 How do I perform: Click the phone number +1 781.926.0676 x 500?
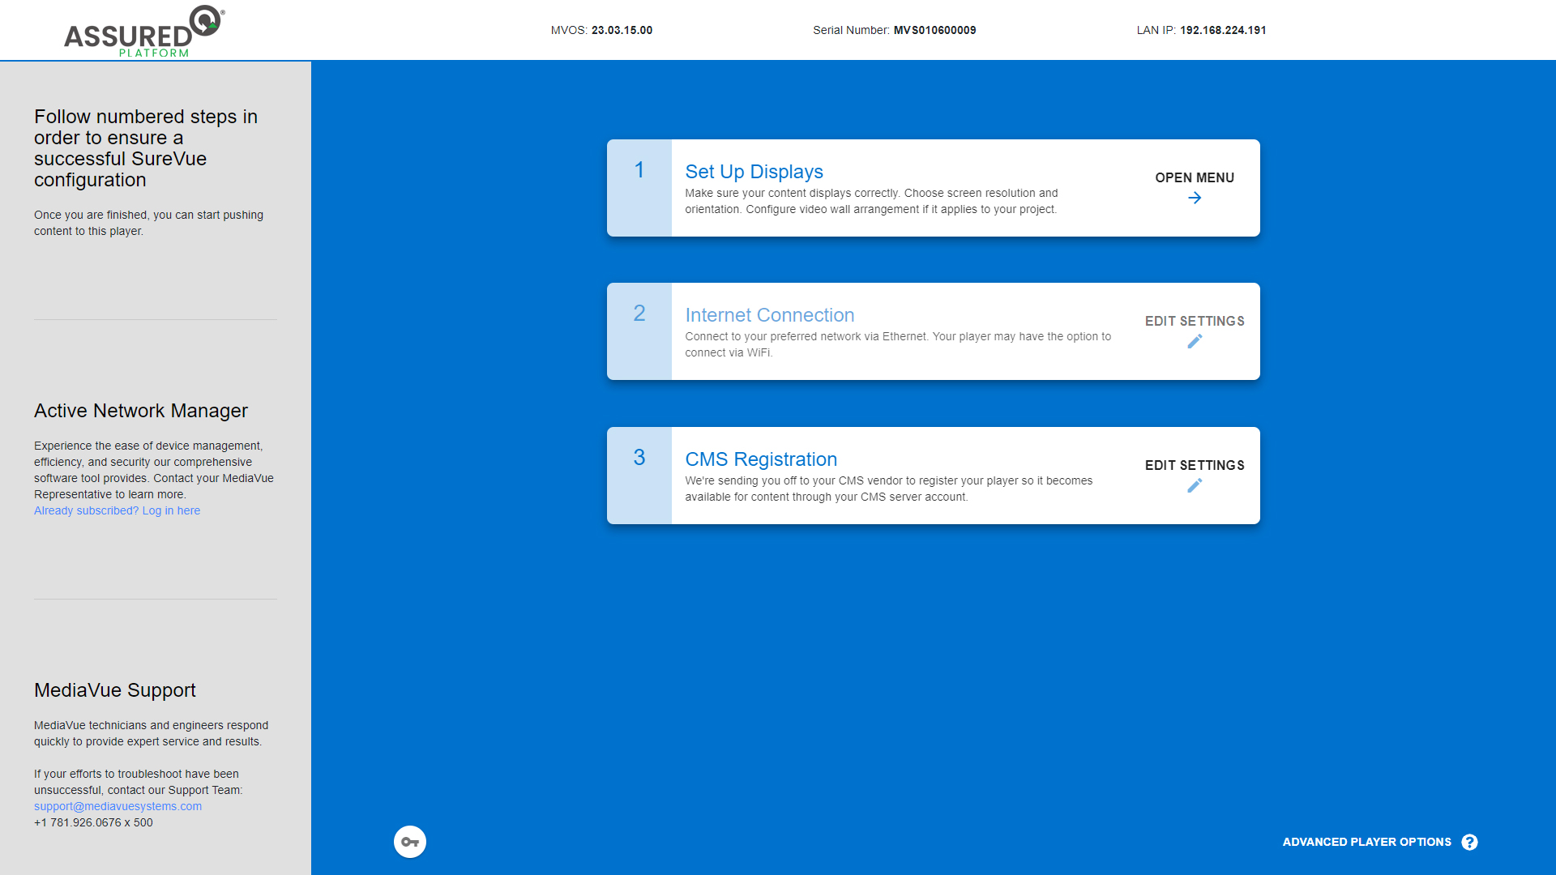tap(93, 822)
